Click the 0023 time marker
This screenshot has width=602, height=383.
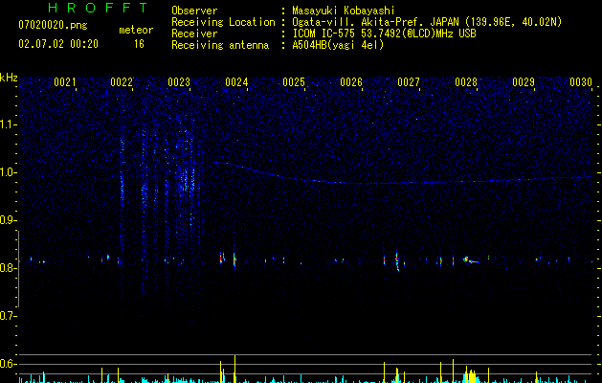point(179,82)
